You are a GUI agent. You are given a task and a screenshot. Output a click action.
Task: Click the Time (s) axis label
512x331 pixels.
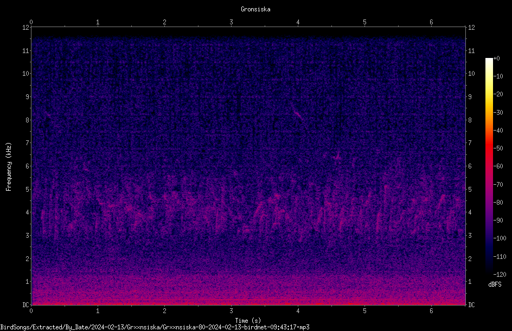coord(248,321)
